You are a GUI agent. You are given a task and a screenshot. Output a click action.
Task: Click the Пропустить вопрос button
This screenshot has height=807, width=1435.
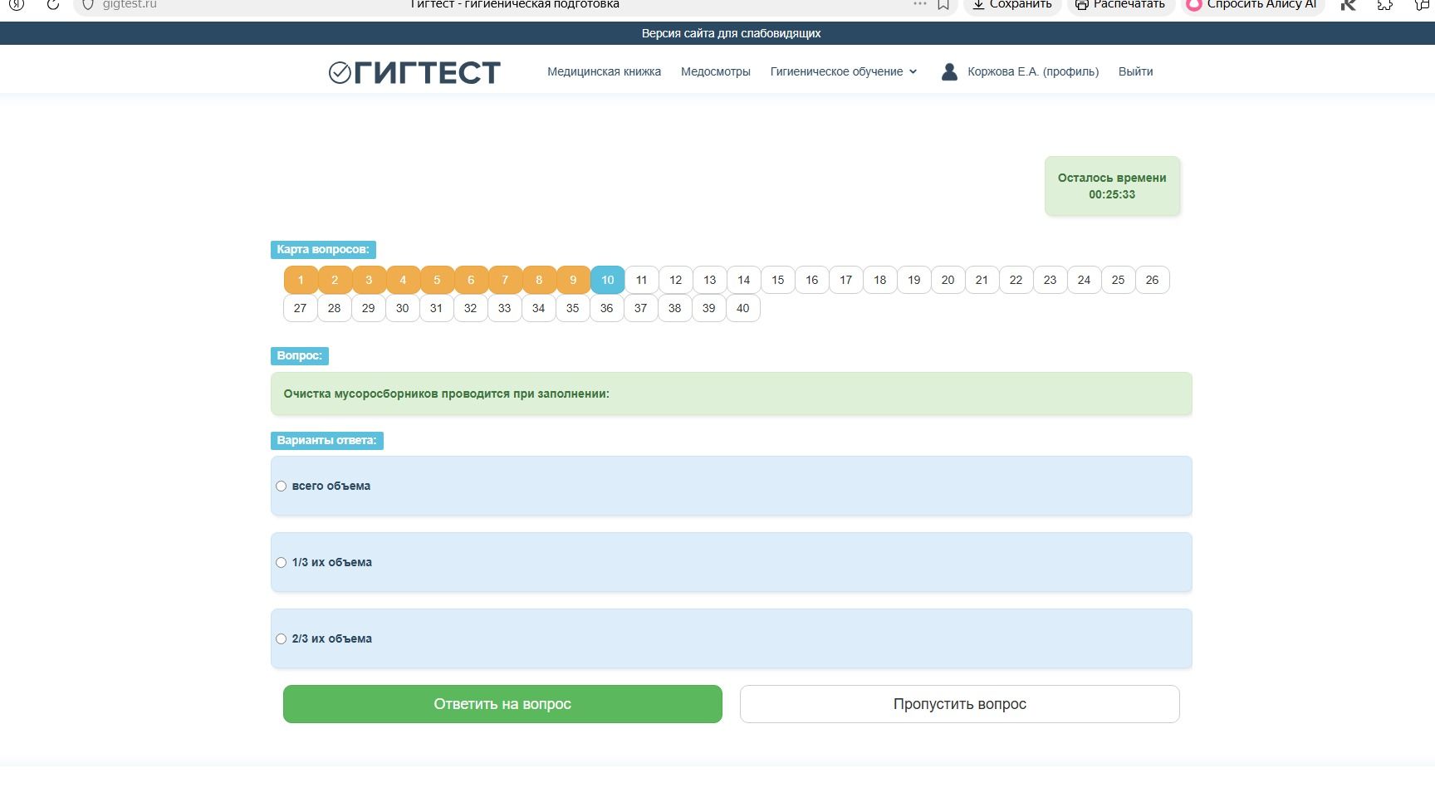[959, 704]
